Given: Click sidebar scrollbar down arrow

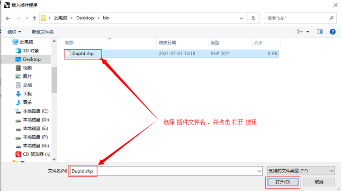Looking at the screenshot, I should point(54,159).
